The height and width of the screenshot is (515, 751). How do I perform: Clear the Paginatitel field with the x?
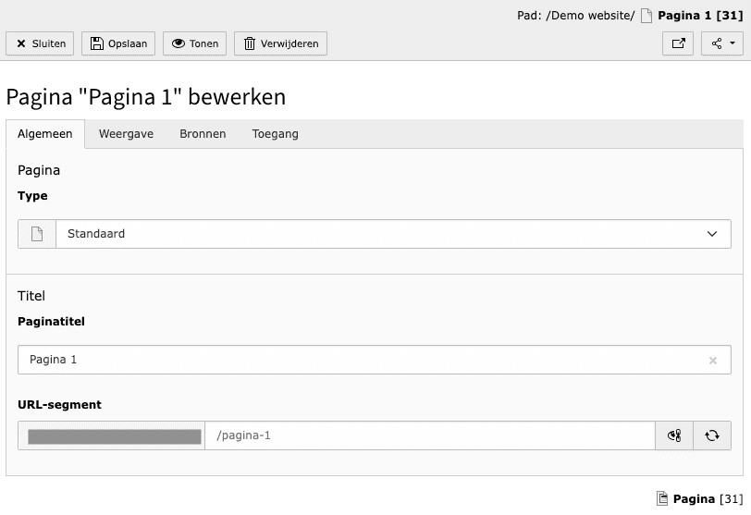pos(713,361)
